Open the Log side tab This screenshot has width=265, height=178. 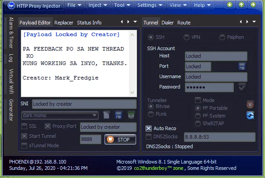pyautogui.click(x=11, y=58)
